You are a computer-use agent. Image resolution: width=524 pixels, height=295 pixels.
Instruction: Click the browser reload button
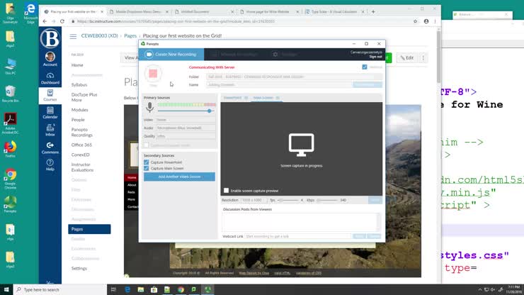(x=62, y=21)
